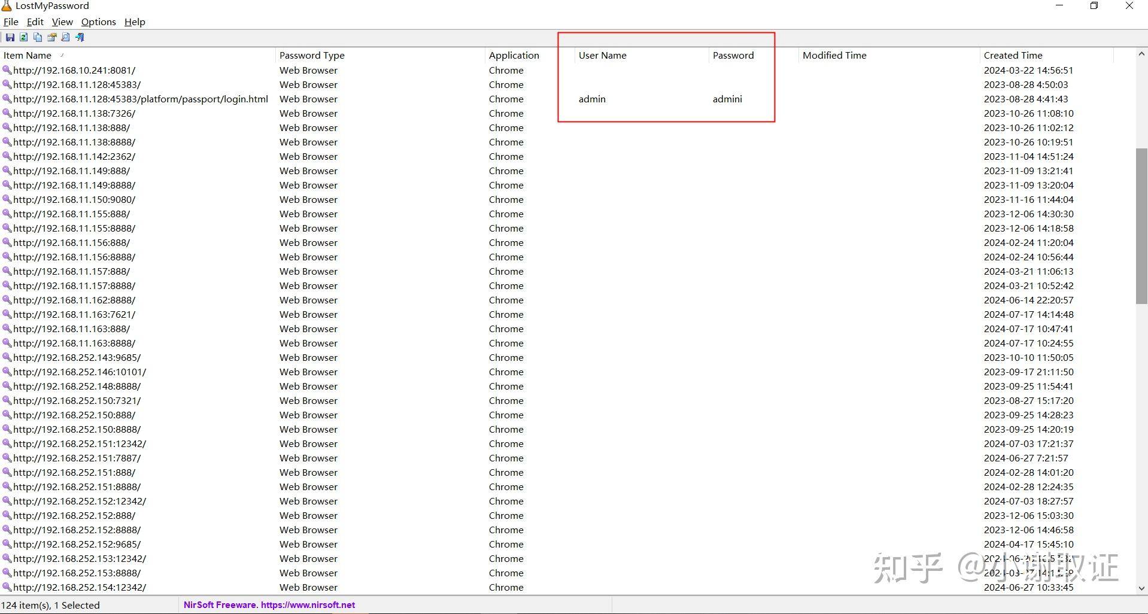
Task: Click the vertical scrollbar up arrow
Action: click(1141, 54)
